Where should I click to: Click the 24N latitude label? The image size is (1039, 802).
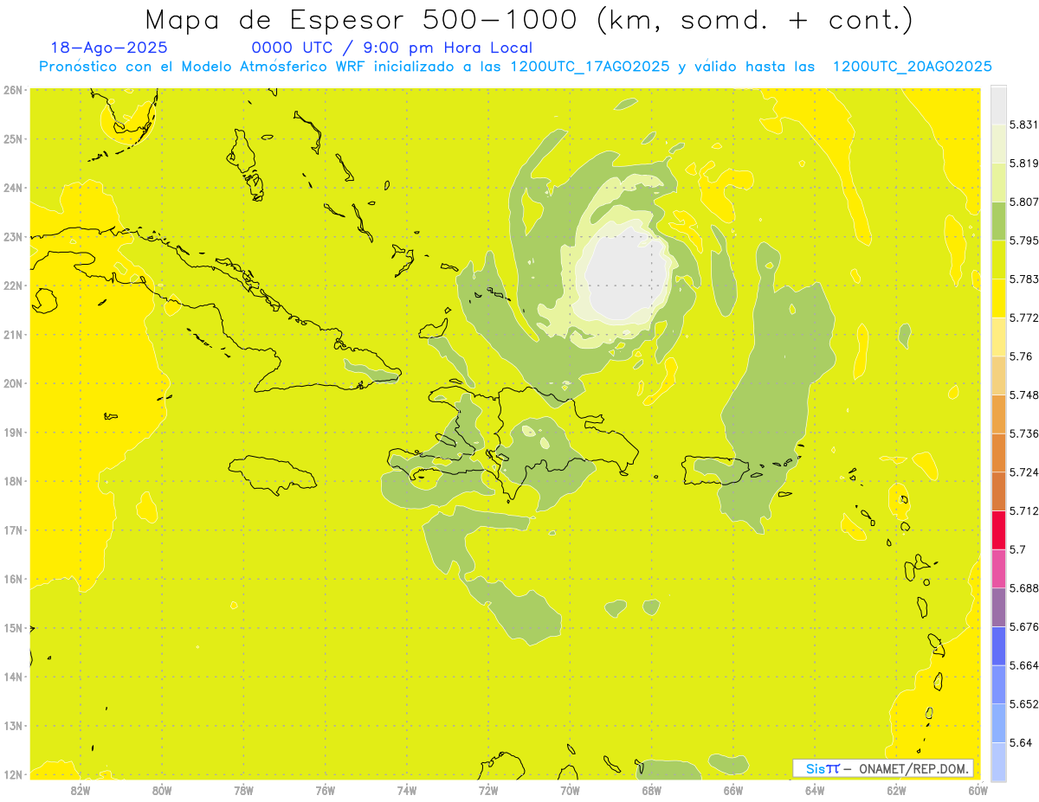(13, 188)
